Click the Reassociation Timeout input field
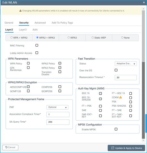The height and width of the screenshot is (153, 147). 126,78
